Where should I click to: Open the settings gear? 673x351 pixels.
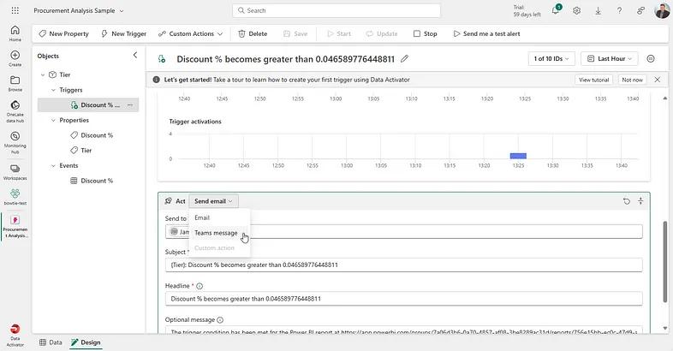(576, 11)
